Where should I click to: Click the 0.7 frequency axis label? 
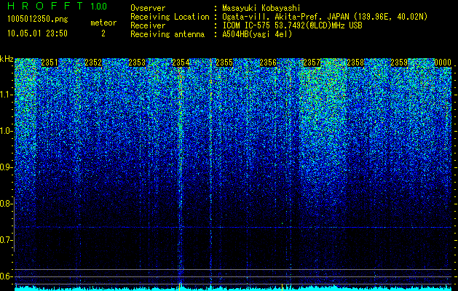coord(6,240)
